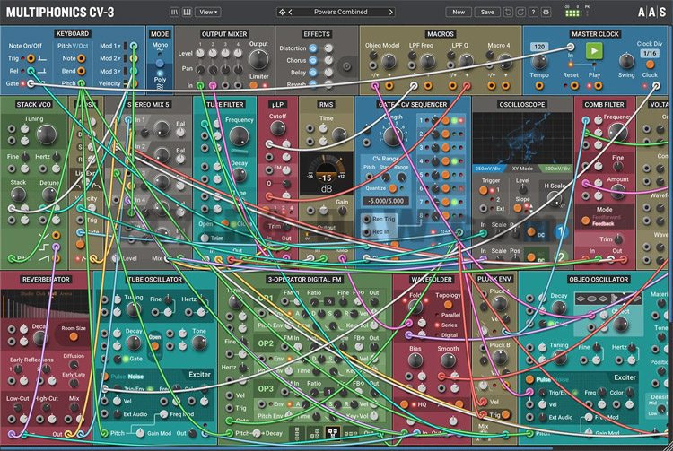
Task: Select oscilloscope 500mV/div tab
Action: pyautogui.click(x=556, y=169)
